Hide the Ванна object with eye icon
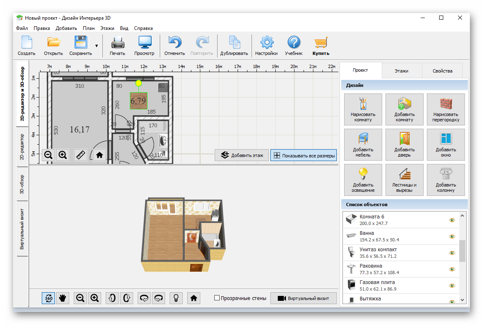The image size is (483, 325). (x=452, y=236)
